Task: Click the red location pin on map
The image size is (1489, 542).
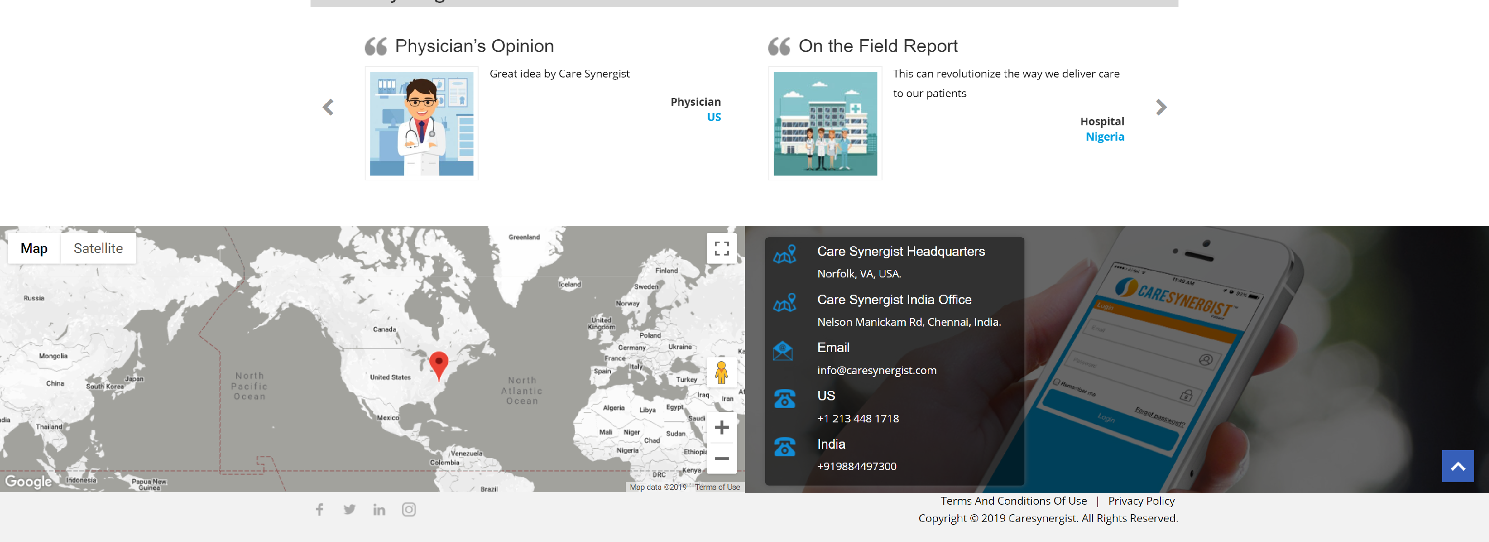Action: click(x=439, y=366)
